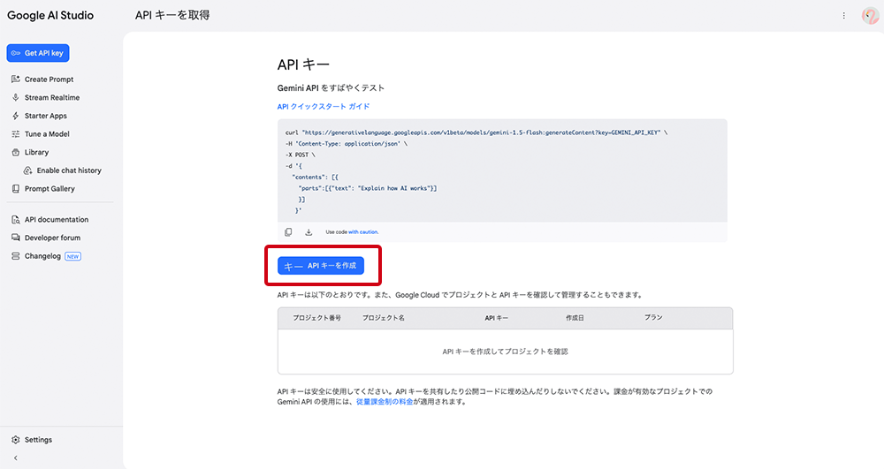Click the NEW badge beside Changelog
The width and height of the screenshot is (884, 469).
pyautogui.click(x=72, y=256)
